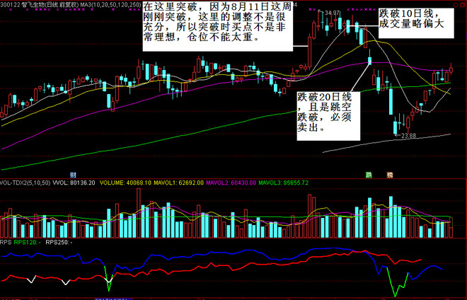Screen dimensions: 467x300
Task: Click the MAVOL1: 62692.00 value
Action: pyautogui.click(x=179, y=183)
